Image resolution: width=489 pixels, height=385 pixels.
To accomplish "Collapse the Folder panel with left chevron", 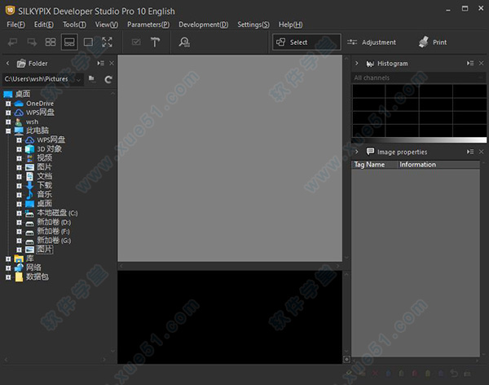I will tap(8, 63).
